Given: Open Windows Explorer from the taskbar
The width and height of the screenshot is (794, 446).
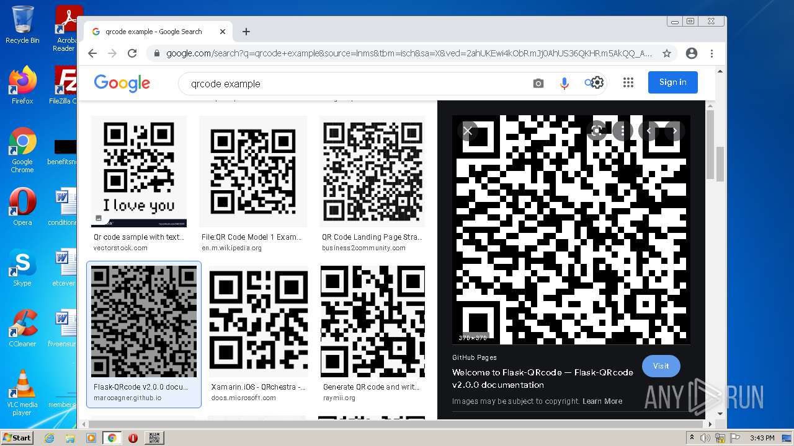Looking at the screenshot, I should click(x=70, y=438).
